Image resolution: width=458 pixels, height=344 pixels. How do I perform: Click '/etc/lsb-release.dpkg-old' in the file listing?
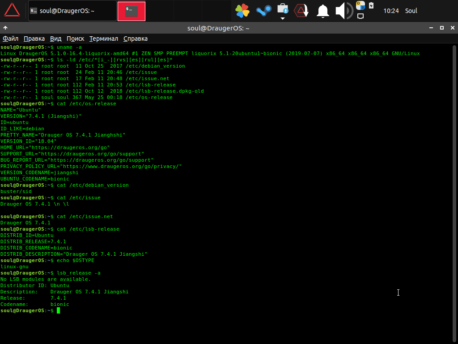coord(165,91)
